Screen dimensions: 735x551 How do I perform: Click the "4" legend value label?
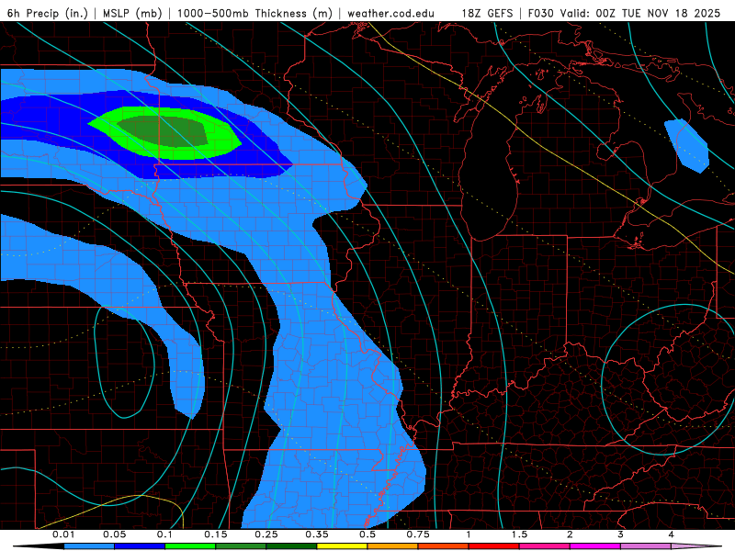672,534
